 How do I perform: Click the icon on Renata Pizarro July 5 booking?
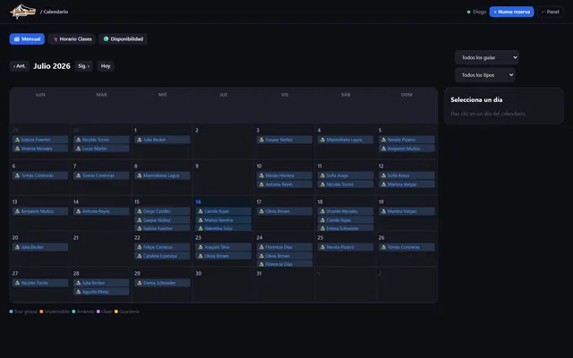(x=383, y=140)
